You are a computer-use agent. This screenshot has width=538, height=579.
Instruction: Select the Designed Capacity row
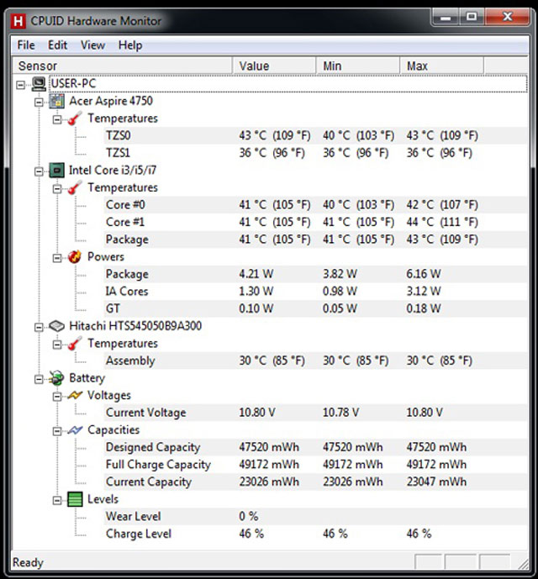[x=315, y=447]
